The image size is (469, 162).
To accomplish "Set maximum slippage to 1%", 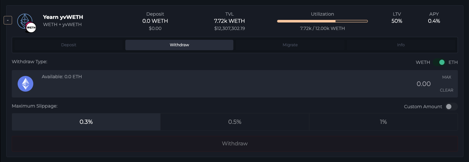I will (x=383, y=122).
